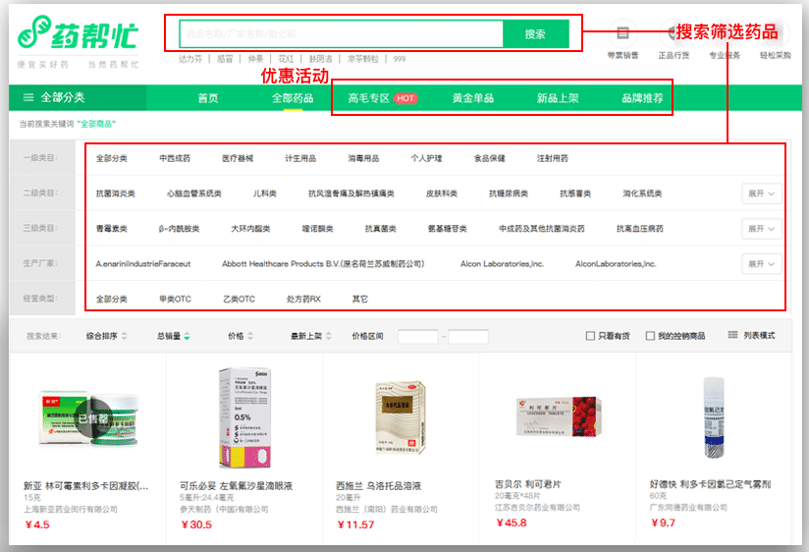This screenshot has width=809, height=552.
Task: Filter by manufacturer Alcon Laboratories,Inc.
Action: pos(502,264)
